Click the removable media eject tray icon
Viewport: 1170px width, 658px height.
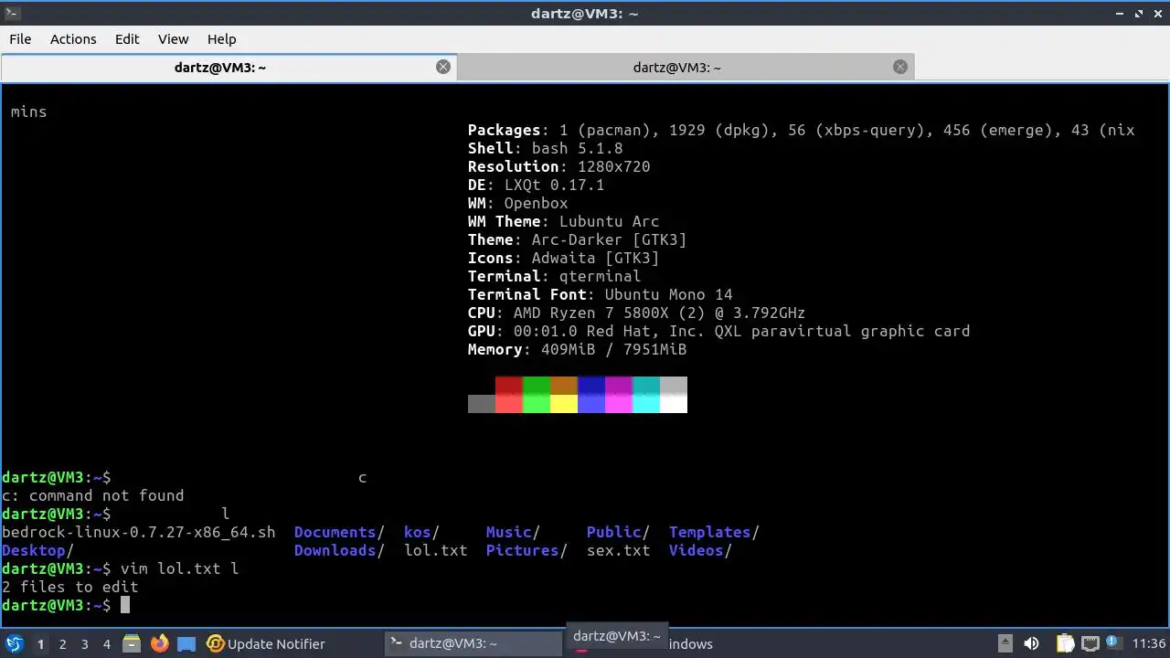pos(1005,643)
